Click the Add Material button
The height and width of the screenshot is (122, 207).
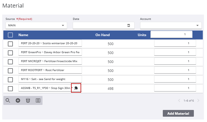point(178,113)
